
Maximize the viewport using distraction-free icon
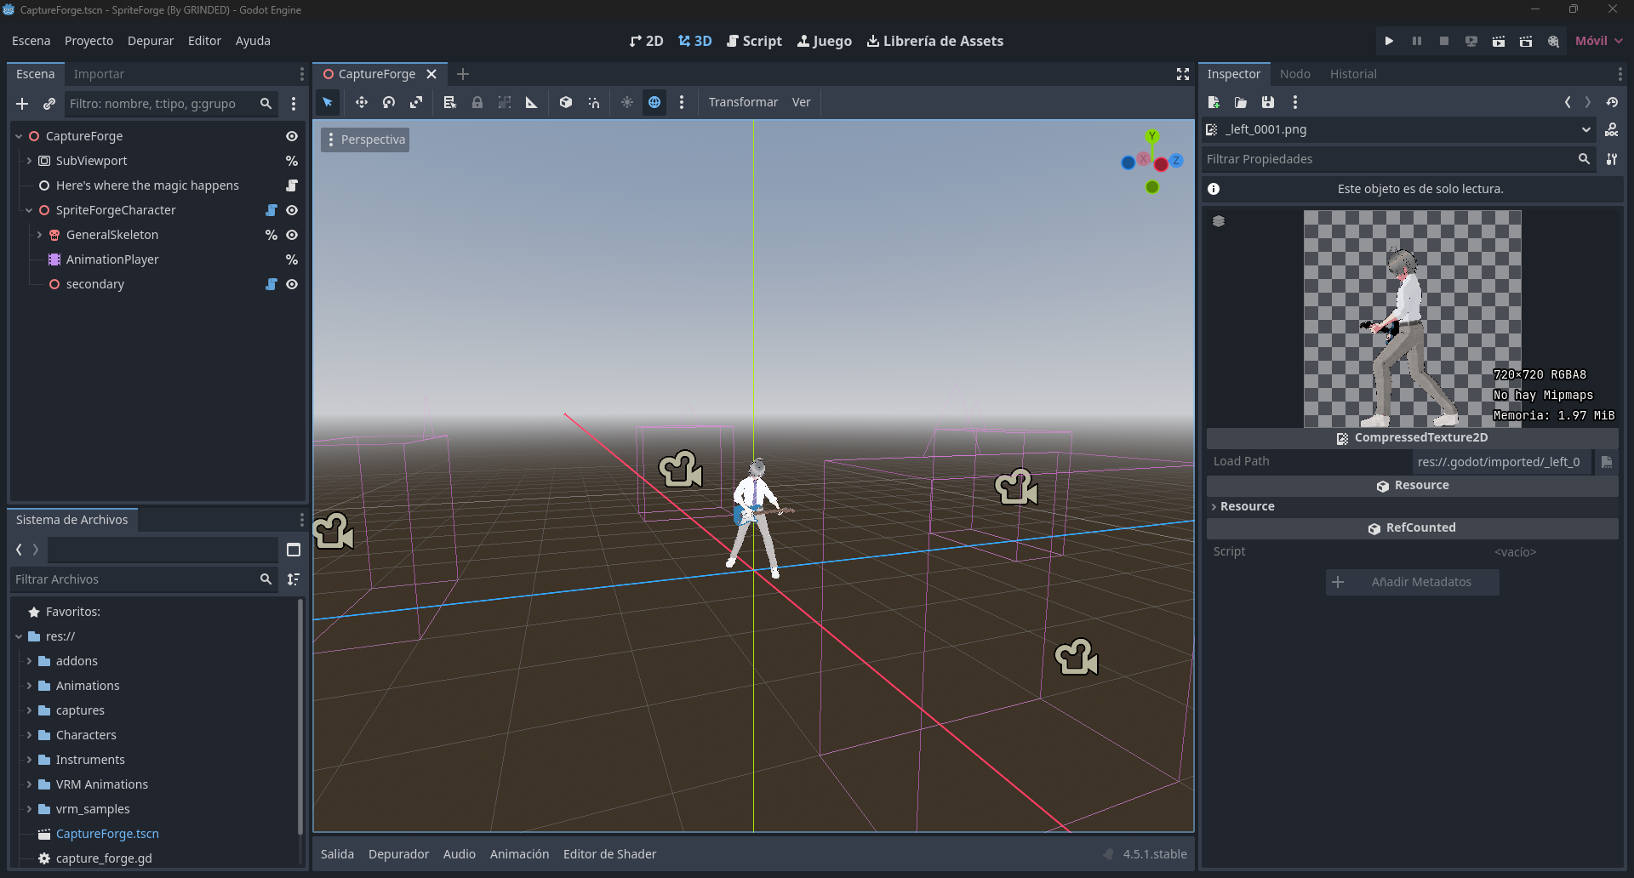1183,74
